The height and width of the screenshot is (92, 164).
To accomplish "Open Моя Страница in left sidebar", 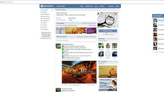I will click(44, 10).
